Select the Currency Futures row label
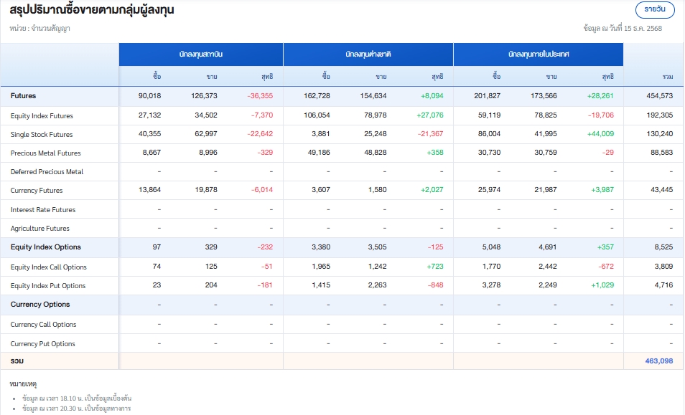The image size is (685, 415). [x=37, y=191]
